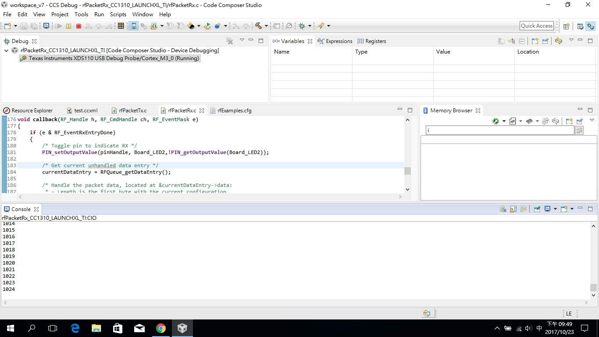The image size is (599, 337).
Task: Collapse the rfPacketRx_CC1310_LAUNCHXL_TI debug tree
Action: click(x=6, y=50)
